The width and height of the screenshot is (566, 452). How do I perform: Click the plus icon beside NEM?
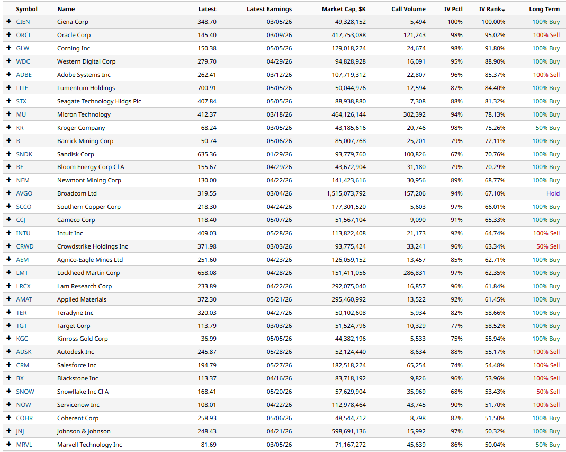9,180
